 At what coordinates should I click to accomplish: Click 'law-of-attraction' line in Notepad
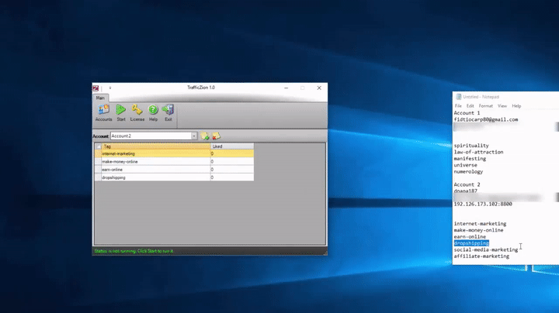(478, 152)
